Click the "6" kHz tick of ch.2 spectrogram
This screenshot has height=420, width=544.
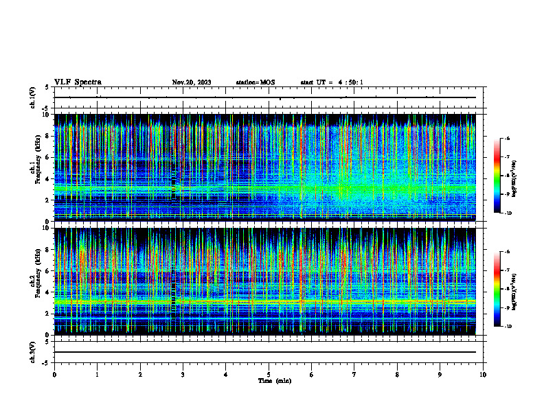coord(47,271)
